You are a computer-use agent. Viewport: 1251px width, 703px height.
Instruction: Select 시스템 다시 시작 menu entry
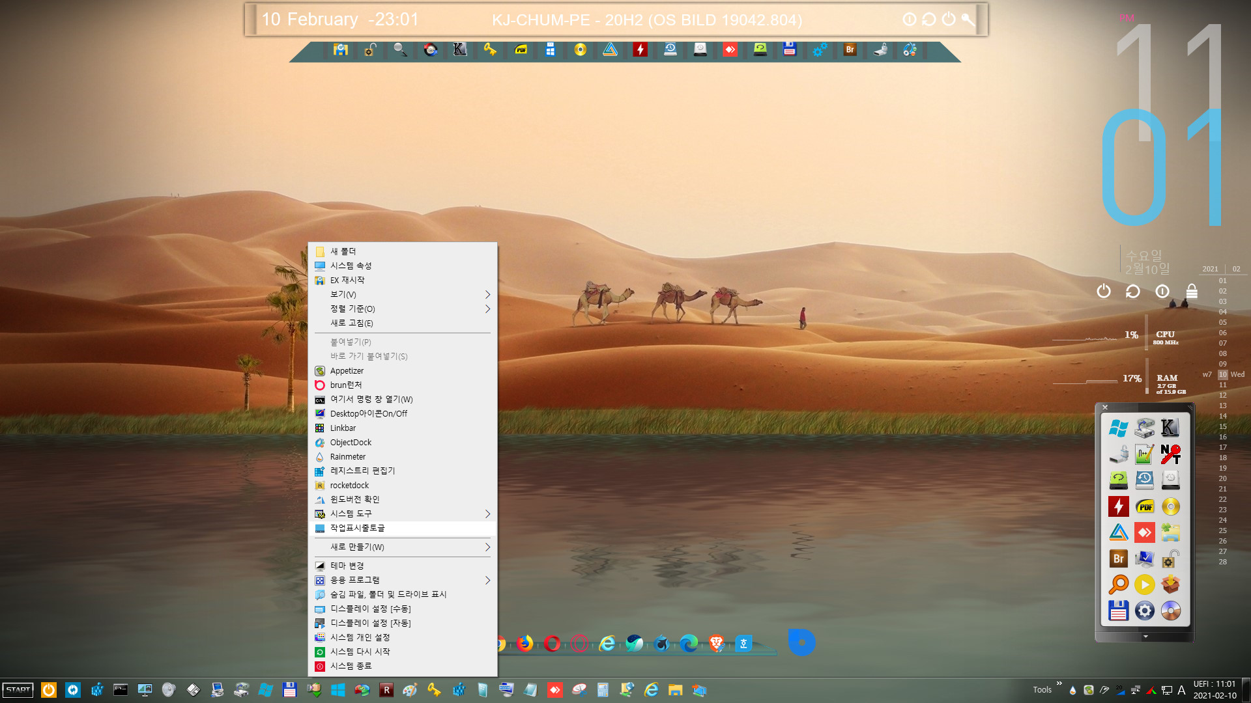[403, 652]
